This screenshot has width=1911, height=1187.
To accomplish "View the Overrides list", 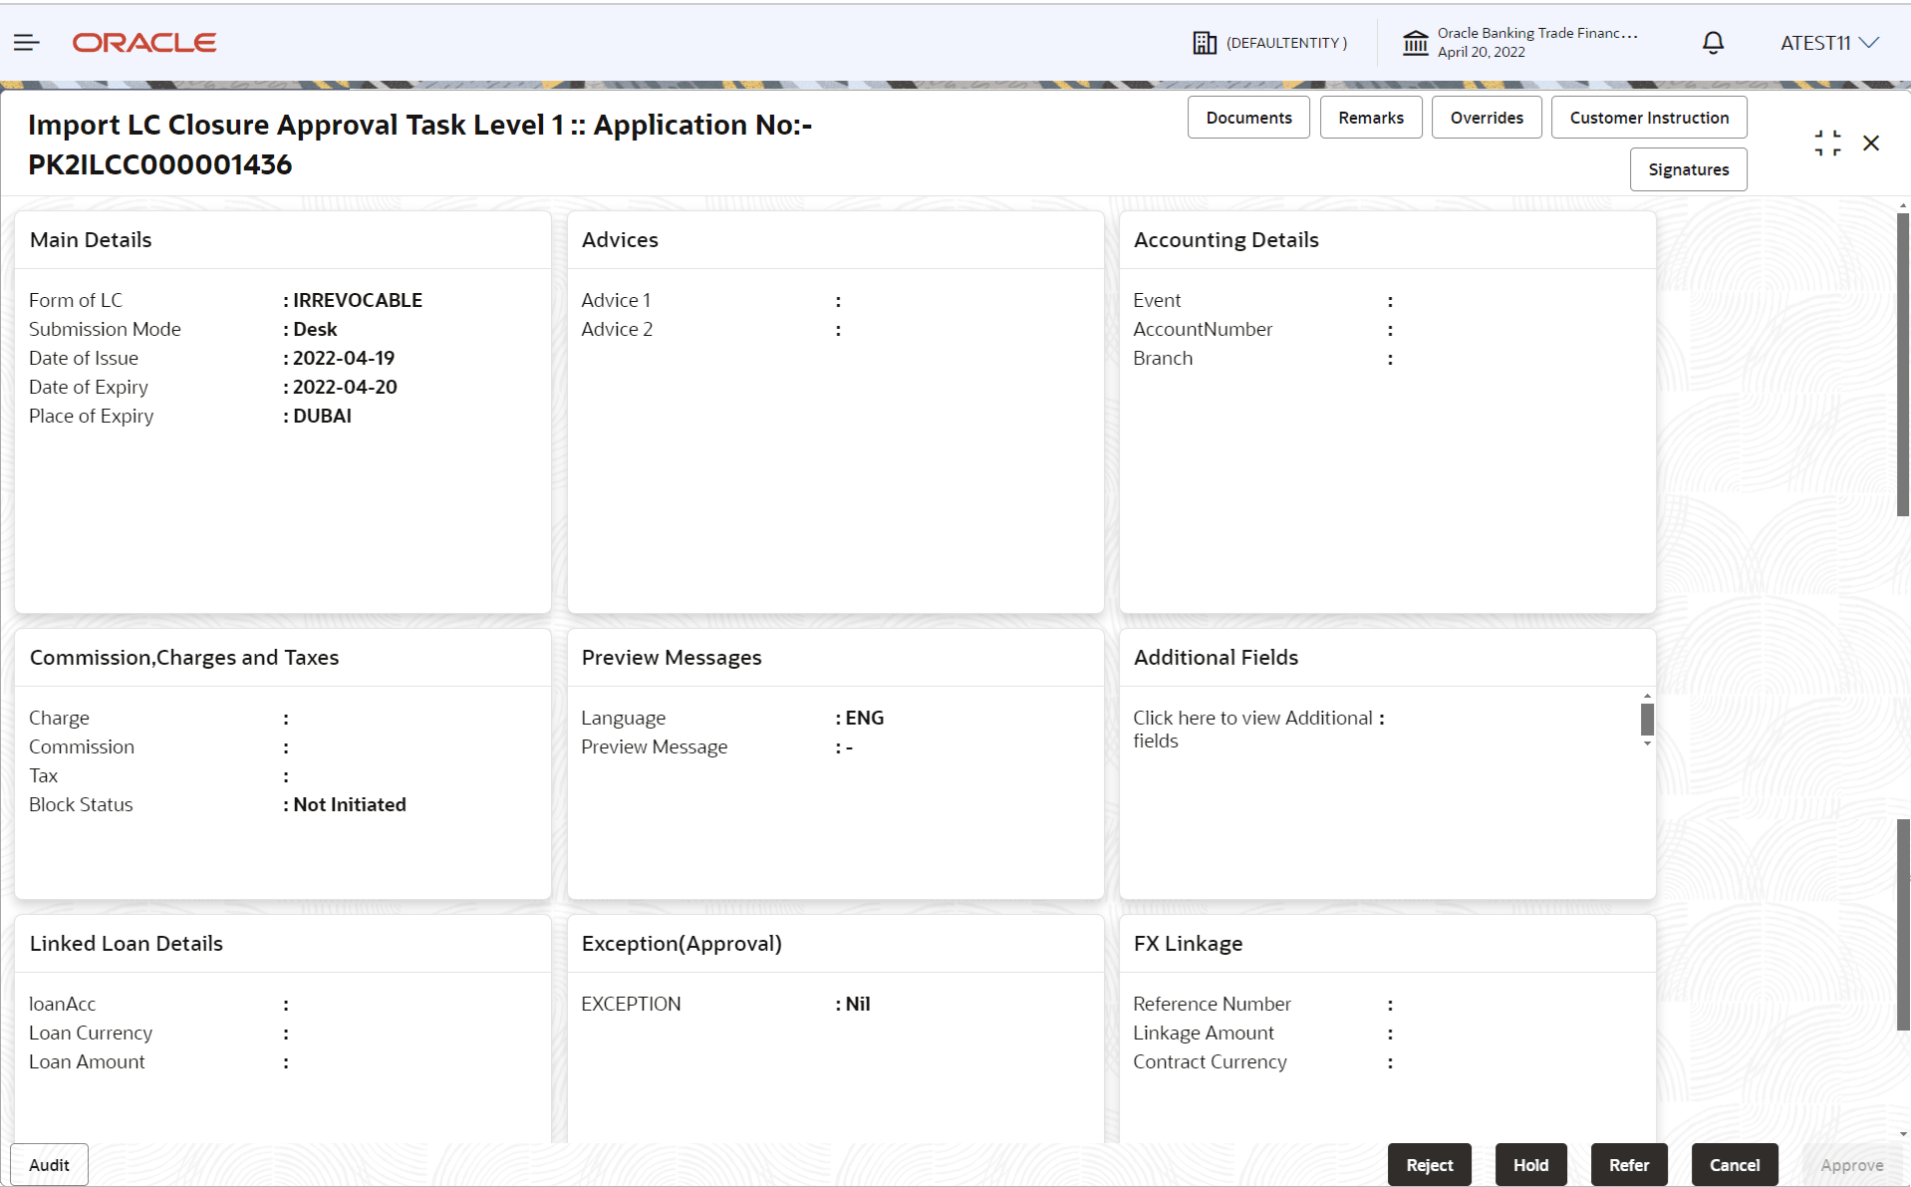I will pyautogui.click(x=1486, y=117).
